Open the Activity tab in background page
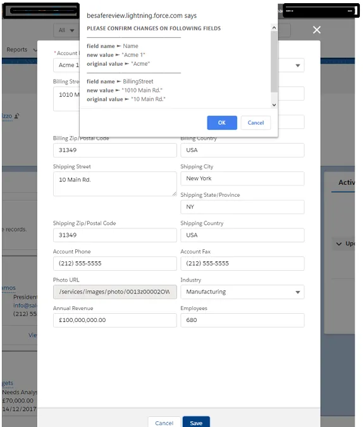The width and height of the screenshot is (363, 427). [347, 182]
